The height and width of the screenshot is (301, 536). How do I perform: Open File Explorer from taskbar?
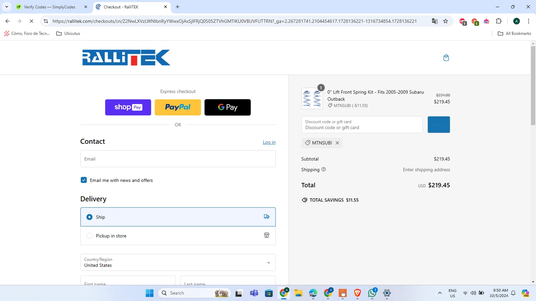coord(298,293)
